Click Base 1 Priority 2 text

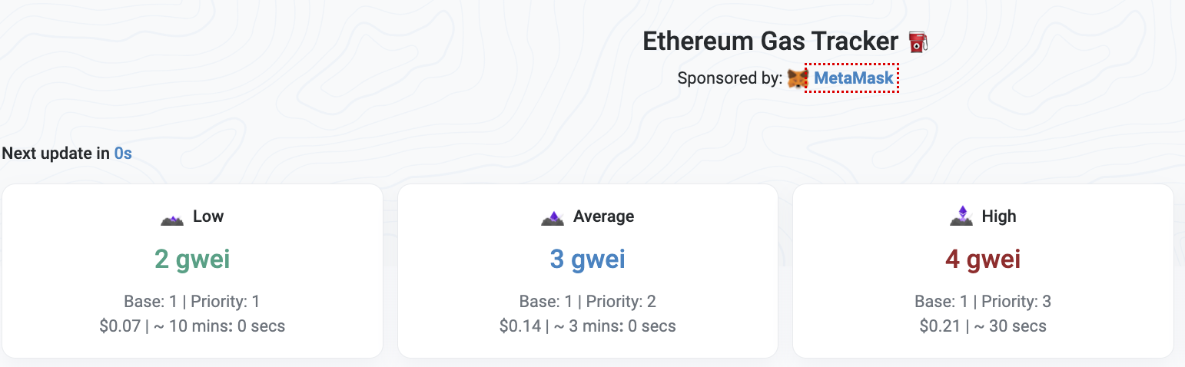point(588,302)
